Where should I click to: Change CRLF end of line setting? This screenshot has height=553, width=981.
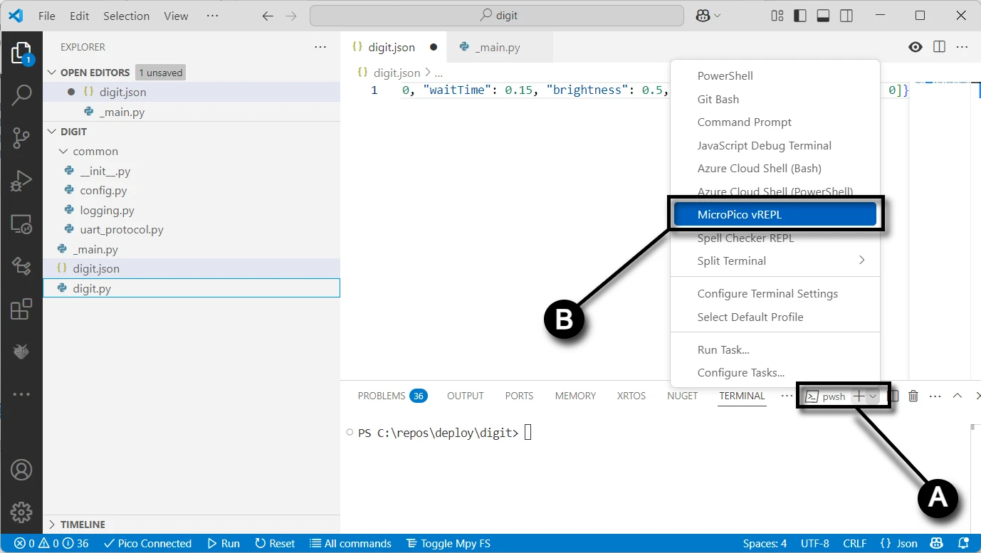point(855,544)
